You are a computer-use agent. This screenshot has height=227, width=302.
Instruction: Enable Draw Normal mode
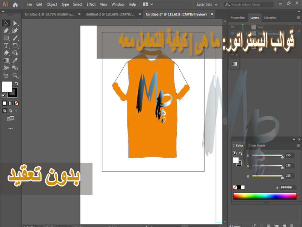click(x=5, y=110)
